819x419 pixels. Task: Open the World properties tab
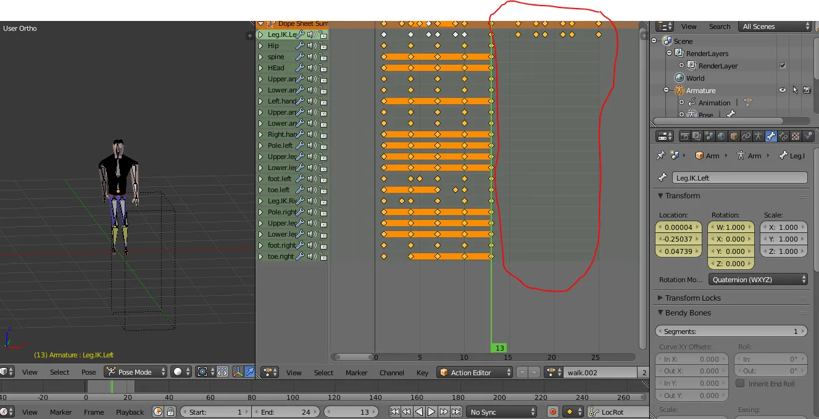[721, 136]
